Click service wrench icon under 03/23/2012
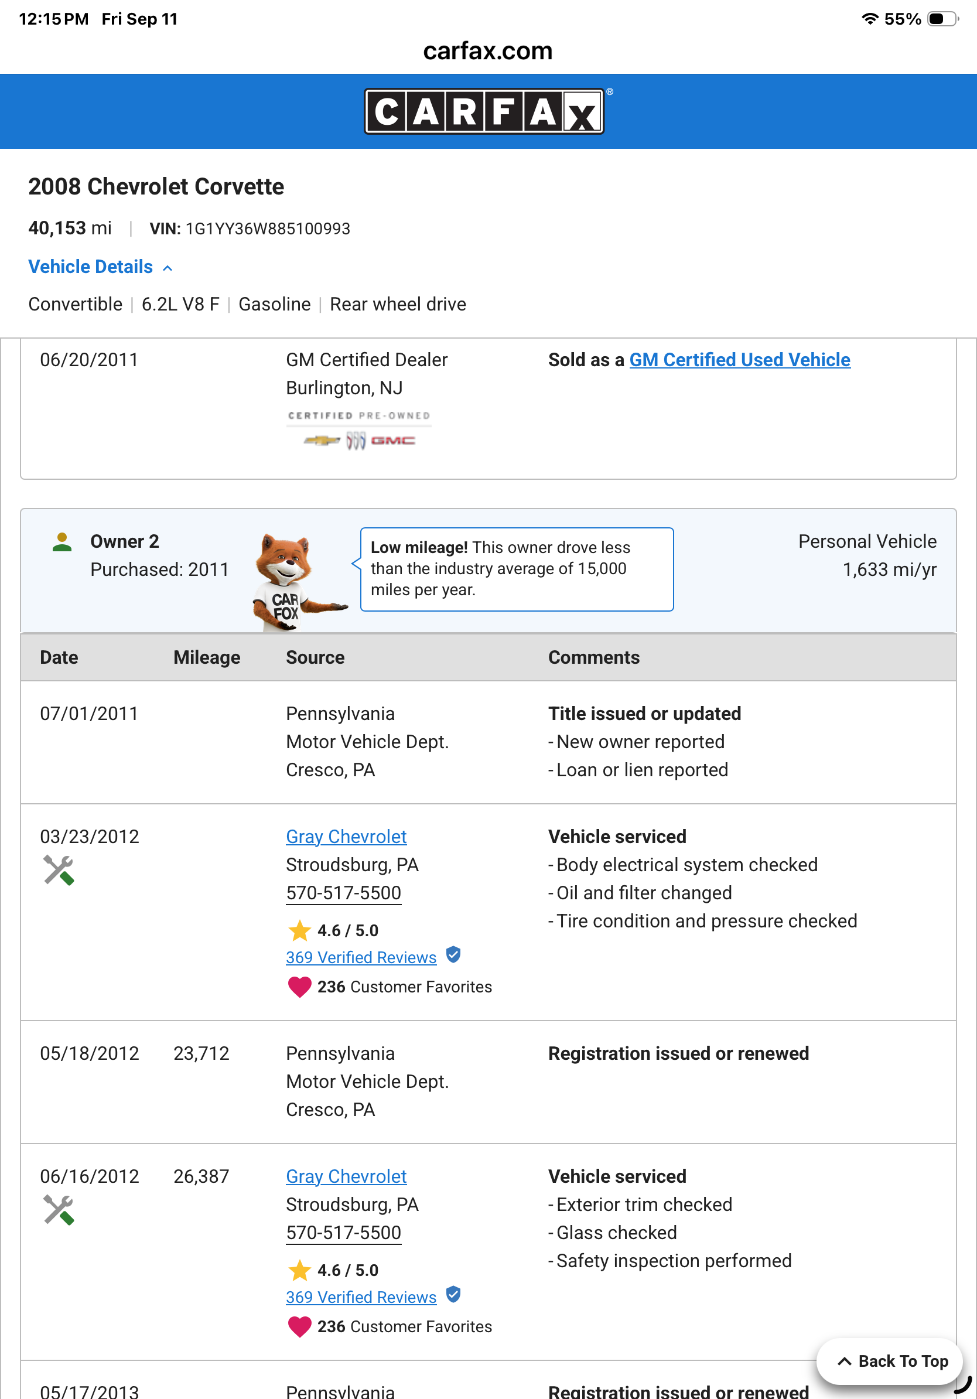Image resolution: width=977 pixels, height=1399 pixels. [59, 870]
